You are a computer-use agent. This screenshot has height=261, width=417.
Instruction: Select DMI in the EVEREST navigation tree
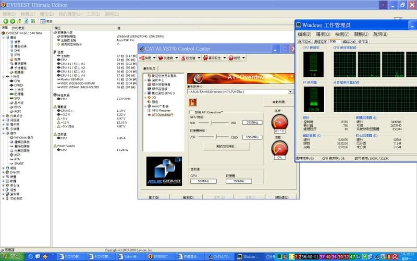[x=17, y=50]
